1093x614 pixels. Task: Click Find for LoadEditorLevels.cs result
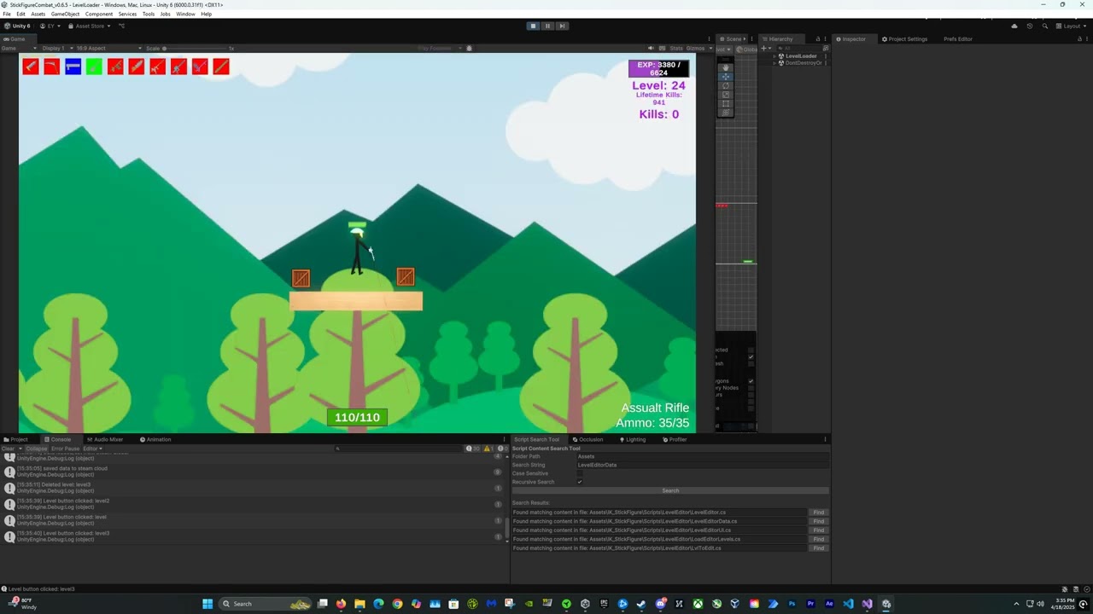pos(818,539)
